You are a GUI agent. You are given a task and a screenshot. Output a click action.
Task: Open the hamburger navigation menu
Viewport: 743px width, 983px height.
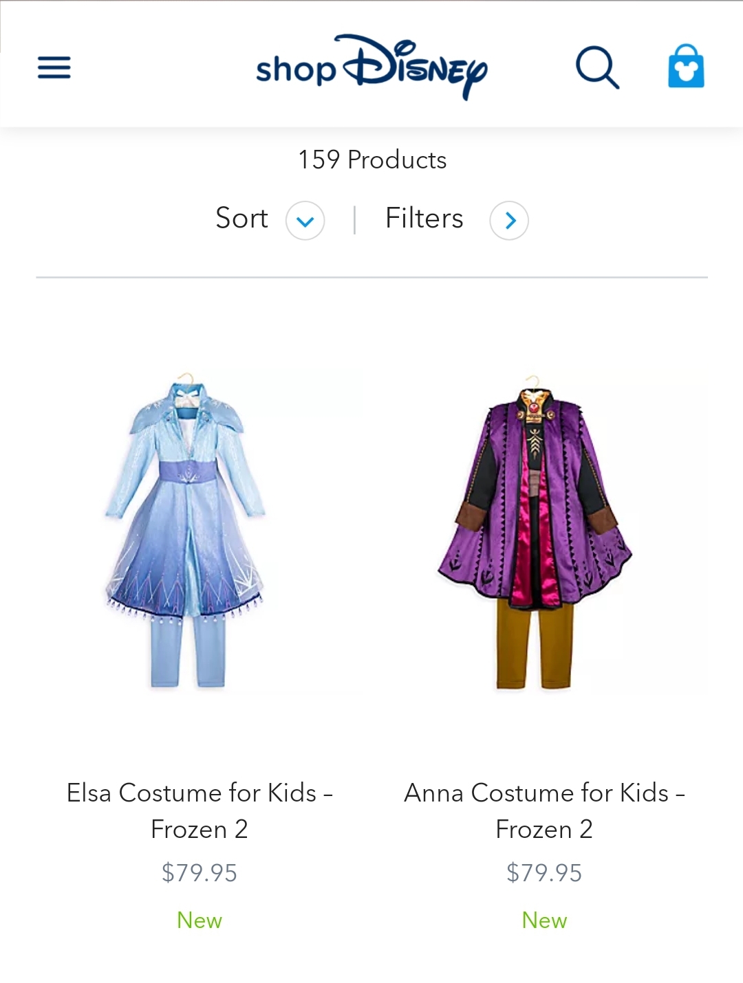click(54, 67)
